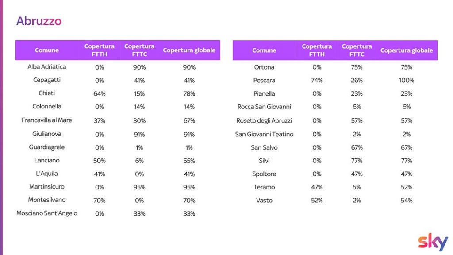
Task: Click Pescara's 100% global coverage value
Action: [x=407, y=81]
